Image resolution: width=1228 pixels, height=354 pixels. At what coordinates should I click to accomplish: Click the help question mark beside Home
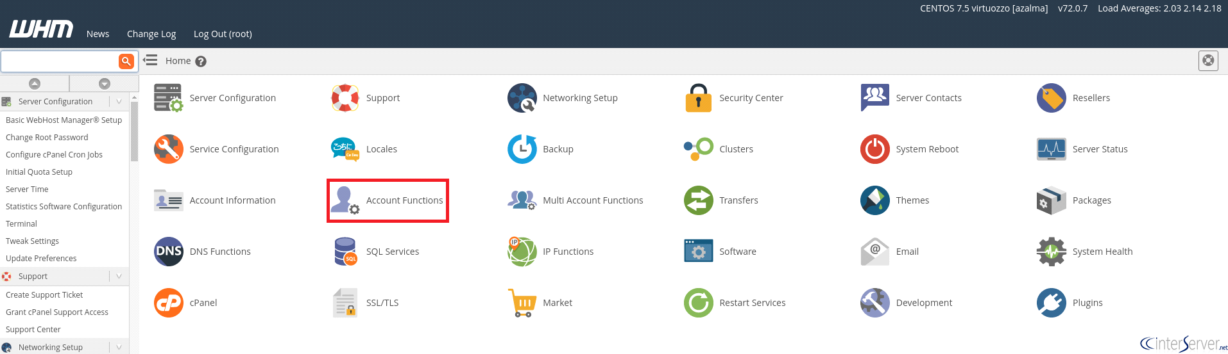[x=201, y=61]
